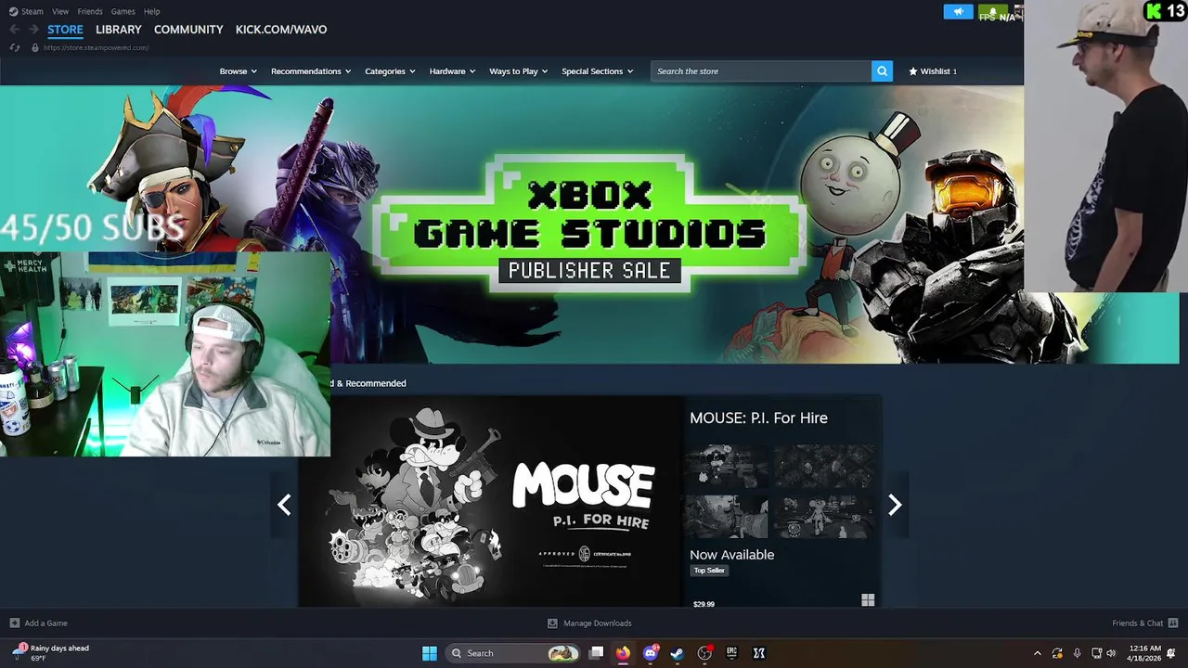Open the Steam menu in the menu bar
The height and width of the screenshot is (668, 1188).
point(26,11)
